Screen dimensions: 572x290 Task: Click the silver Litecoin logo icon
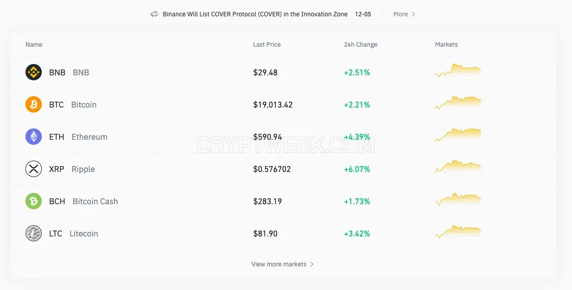coord(34,233)
